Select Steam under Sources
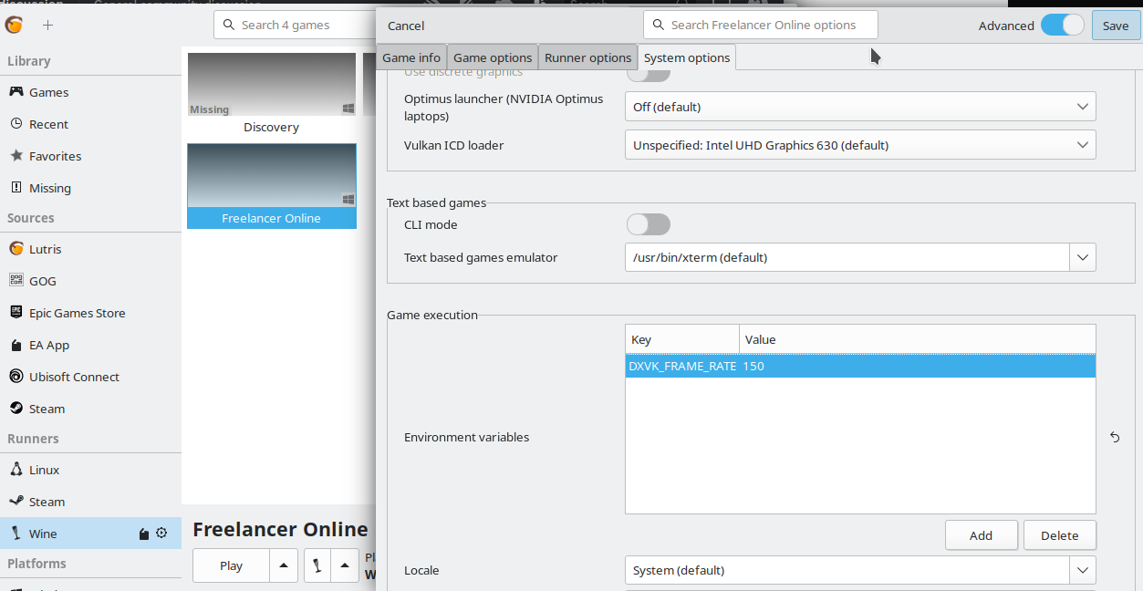The height and width of the screenshot is (591, 1143). 90,409
